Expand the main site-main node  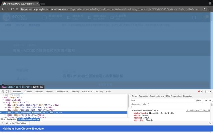(x=5, y=115)
